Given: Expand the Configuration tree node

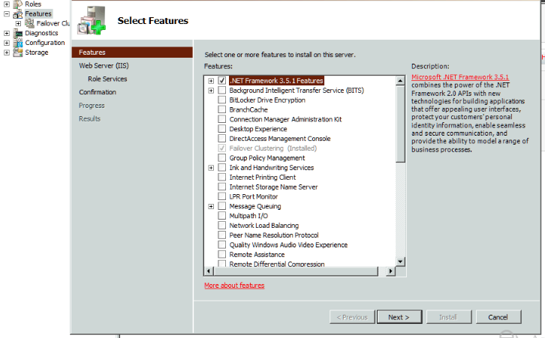Looking at the screenshot, I should coord(7,43).
